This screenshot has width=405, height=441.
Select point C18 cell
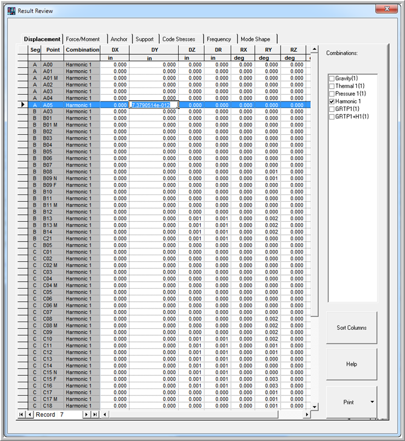click(53, 406)
